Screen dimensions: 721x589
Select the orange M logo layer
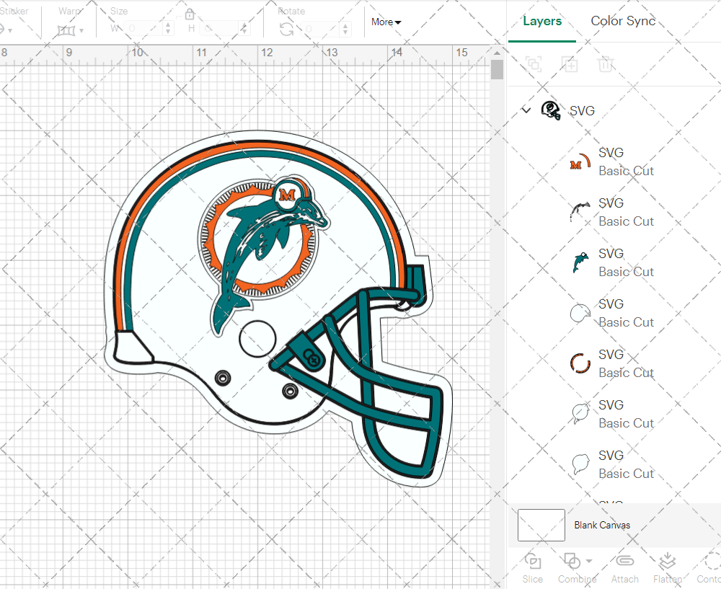614,161
